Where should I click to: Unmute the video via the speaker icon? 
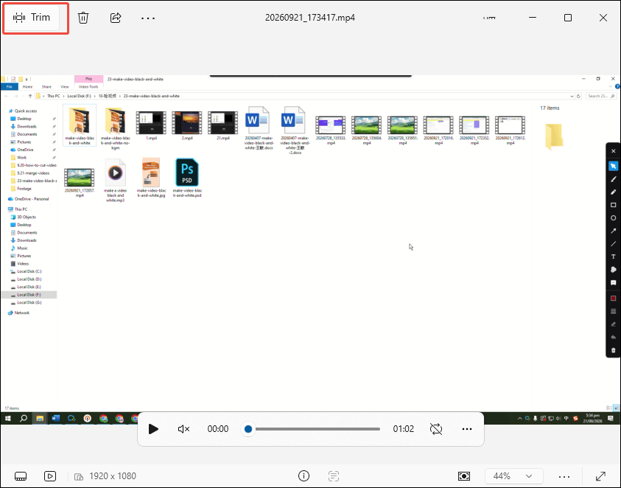[183, 429]
